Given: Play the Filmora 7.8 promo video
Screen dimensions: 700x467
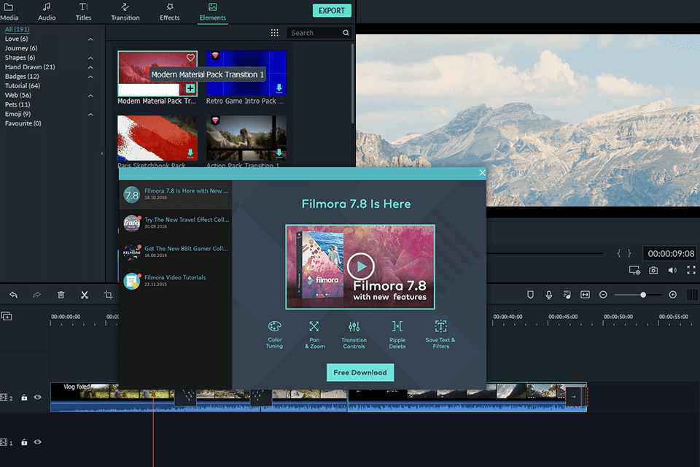Looking at the screenshot, I should coord(360,266).
